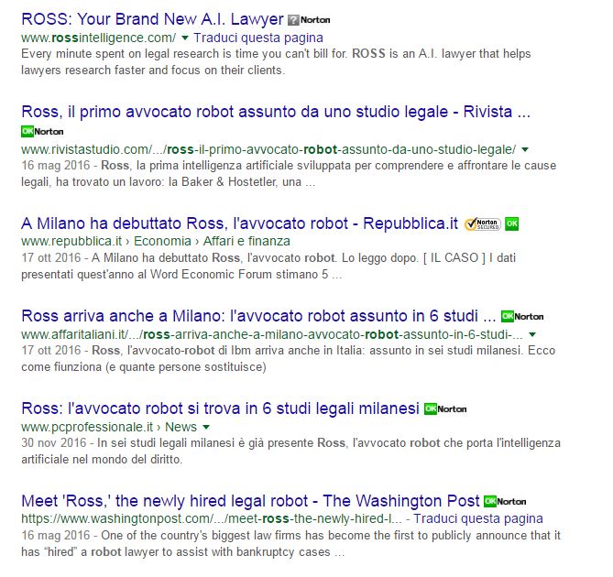Image resolution: width=613 pixels, height=577 pixels.
Task: Open 'Ross, il primo avvocato robot assunto' result
Action: click(276, 112)
